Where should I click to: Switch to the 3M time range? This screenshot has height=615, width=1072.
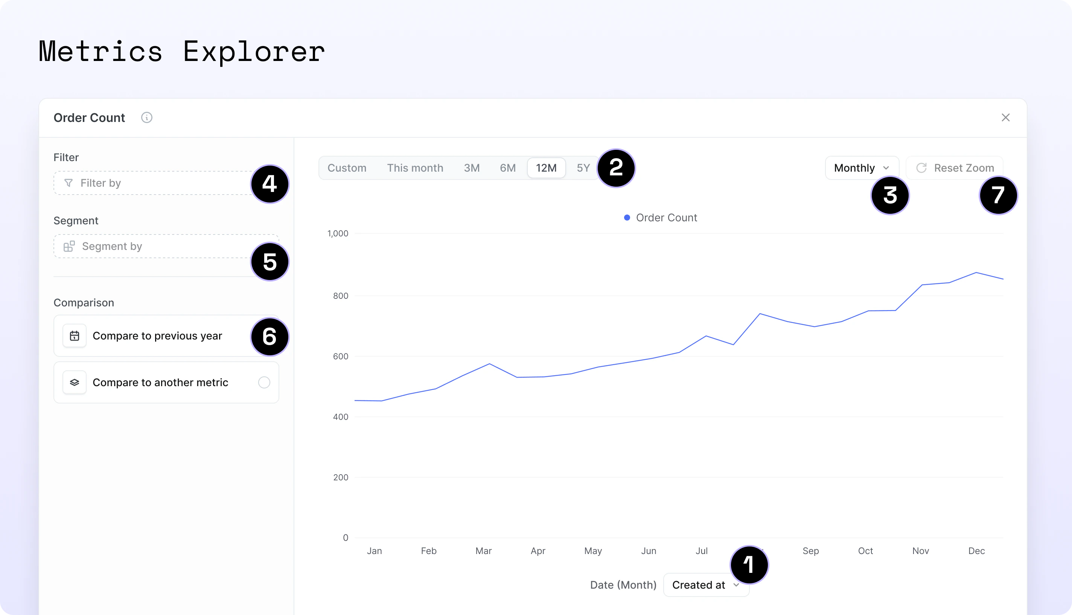tap(471, 168)
